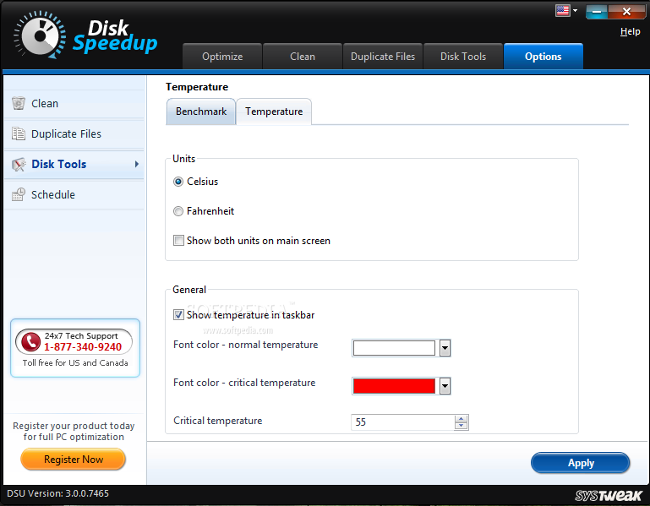The image size is (650, 506).
Task: Click the 1-877-340-9240 support phone number
Action: tap(83, 347)
